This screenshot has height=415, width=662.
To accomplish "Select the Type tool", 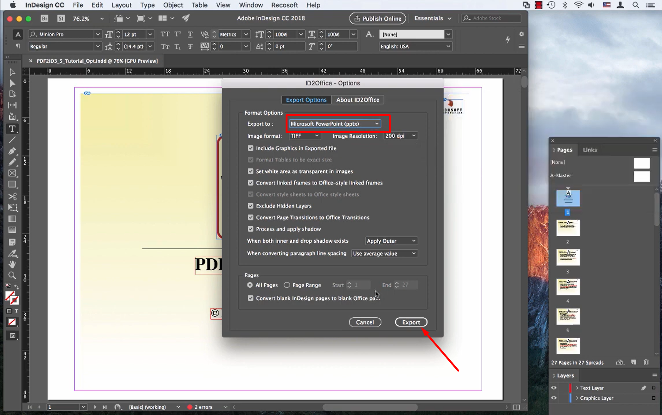I will (x=12, y=129).
